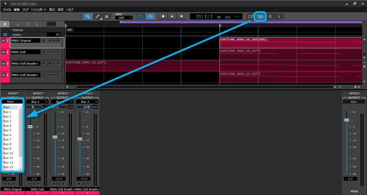The height and width of the screenshot is (195, 367).
Task: Click the blue tempo track square icon
Action: [x=5, y=35]
